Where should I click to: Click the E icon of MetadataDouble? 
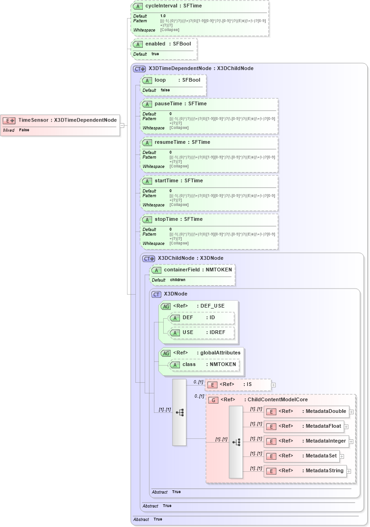(271, 412)
